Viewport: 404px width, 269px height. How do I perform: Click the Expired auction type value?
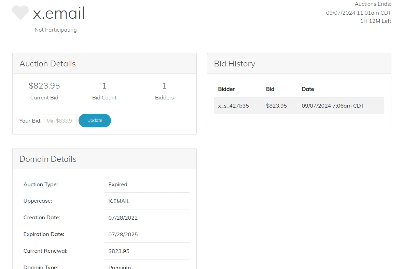tap(118, 185)
